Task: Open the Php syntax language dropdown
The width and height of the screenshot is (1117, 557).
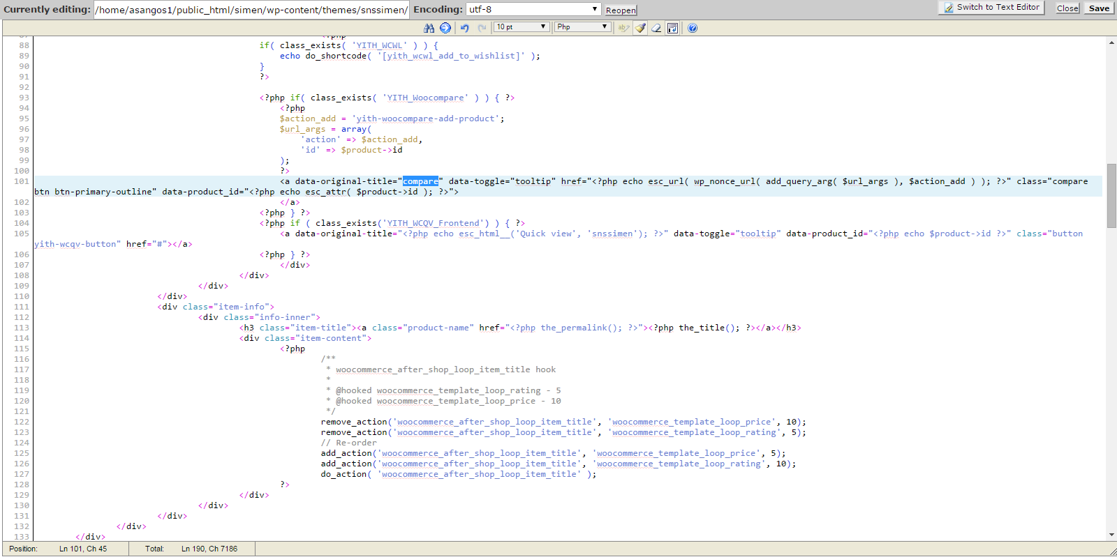Action: pyautogui.click(x=583, y=27)
